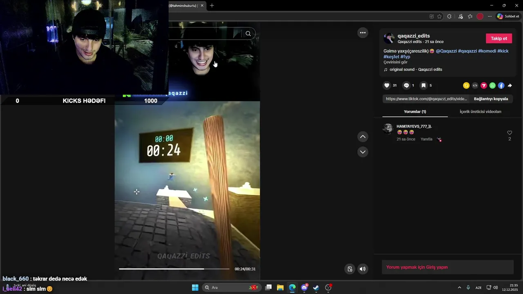Open qaqazzi_edits profile avatar
The height and width of the screenshot is (294, 523).
pos(389,38)
